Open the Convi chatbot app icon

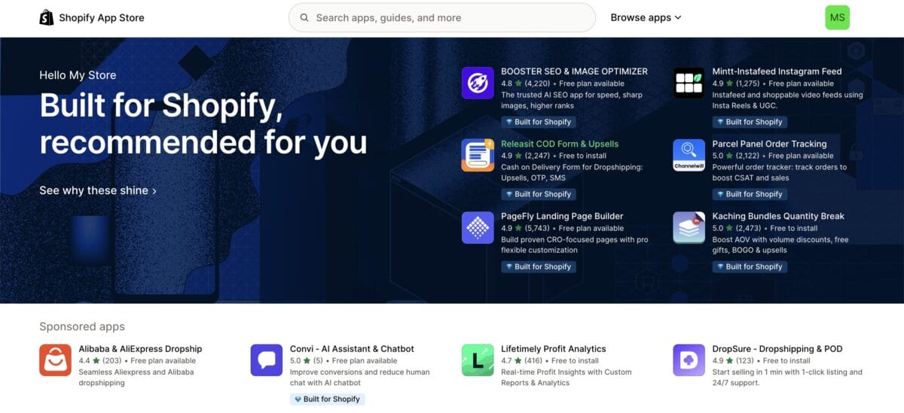click(x=267, y=360)
